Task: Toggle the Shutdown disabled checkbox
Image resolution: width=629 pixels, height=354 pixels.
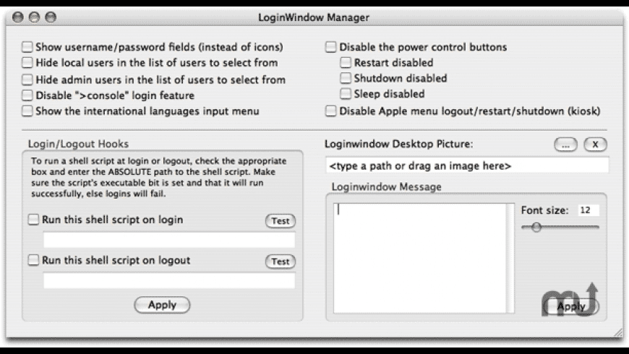Action: pyautogui.click(x=346, y=78)
